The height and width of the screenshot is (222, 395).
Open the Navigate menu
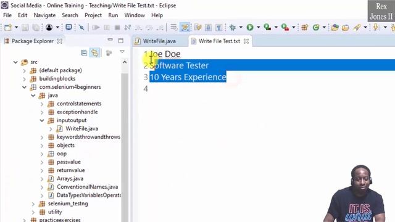44,15
